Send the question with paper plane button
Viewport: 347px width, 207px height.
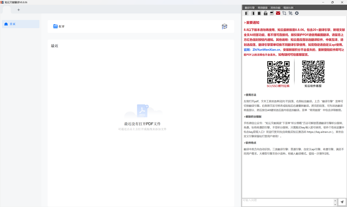(x=342, y=202)
